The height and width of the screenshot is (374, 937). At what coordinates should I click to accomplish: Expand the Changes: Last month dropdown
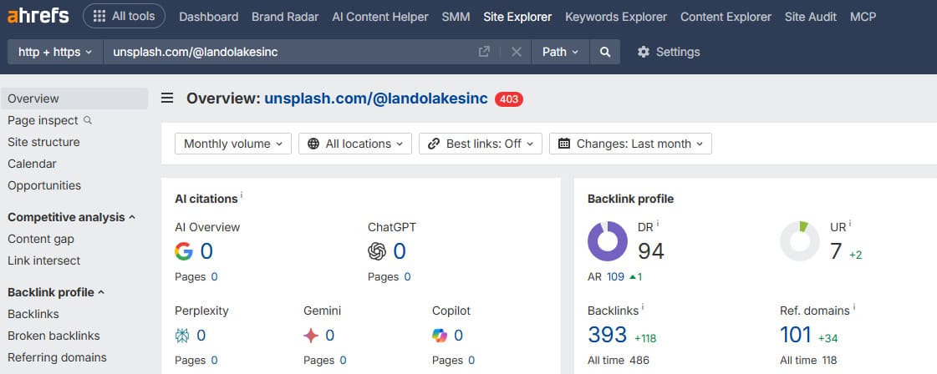click(x=630, y=144)
